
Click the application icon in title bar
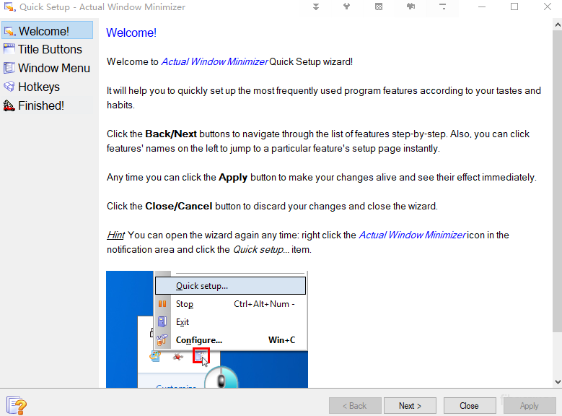click(9, 7)
